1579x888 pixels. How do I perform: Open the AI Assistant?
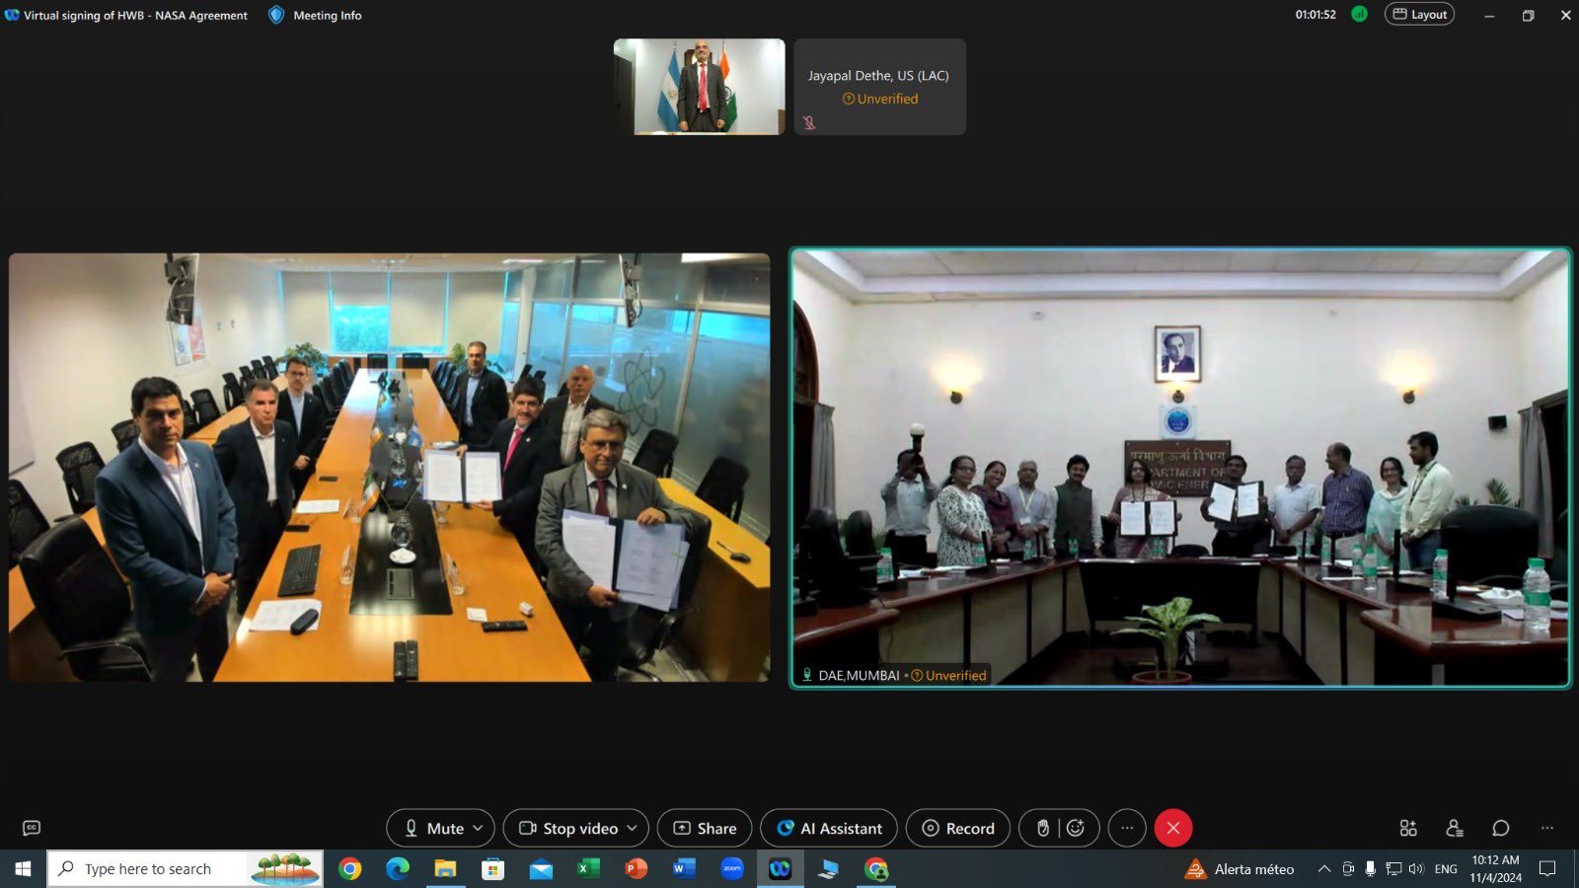pos(828,828)
